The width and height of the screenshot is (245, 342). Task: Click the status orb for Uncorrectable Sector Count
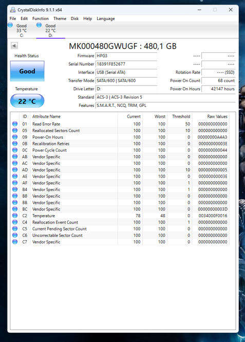coord(15,235)
